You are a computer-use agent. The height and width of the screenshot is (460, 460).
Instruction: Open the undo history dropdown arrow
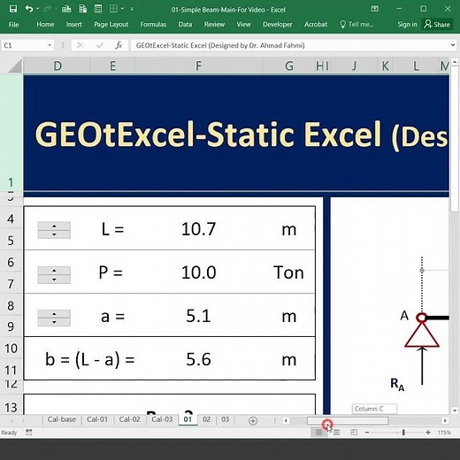38,9
